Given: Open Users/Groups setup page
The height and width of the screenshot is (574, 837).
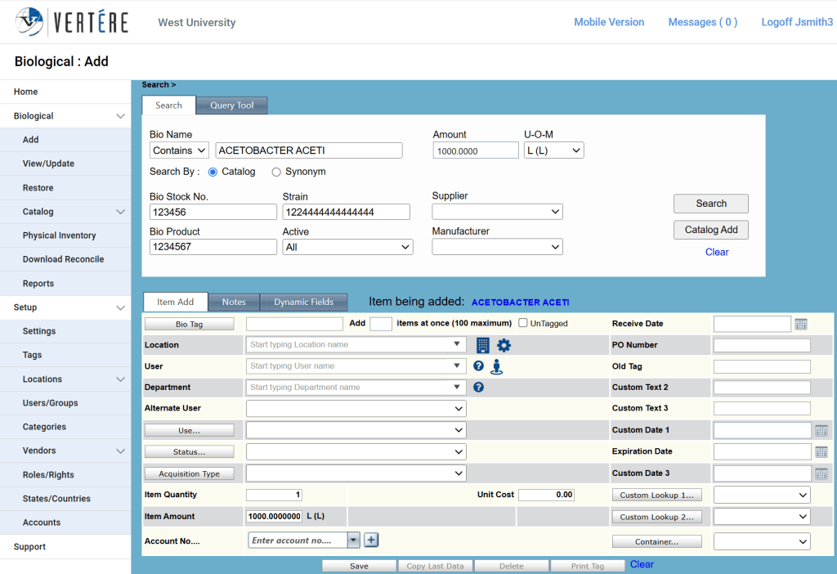Looking at the screenshot, I should coord(65,403).
